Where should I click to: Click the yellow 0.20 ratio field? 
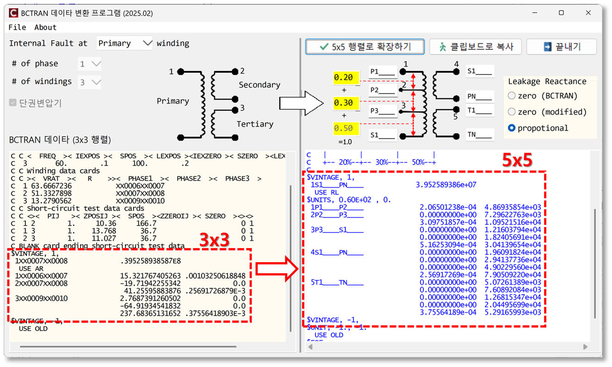[x=346, y=78]
